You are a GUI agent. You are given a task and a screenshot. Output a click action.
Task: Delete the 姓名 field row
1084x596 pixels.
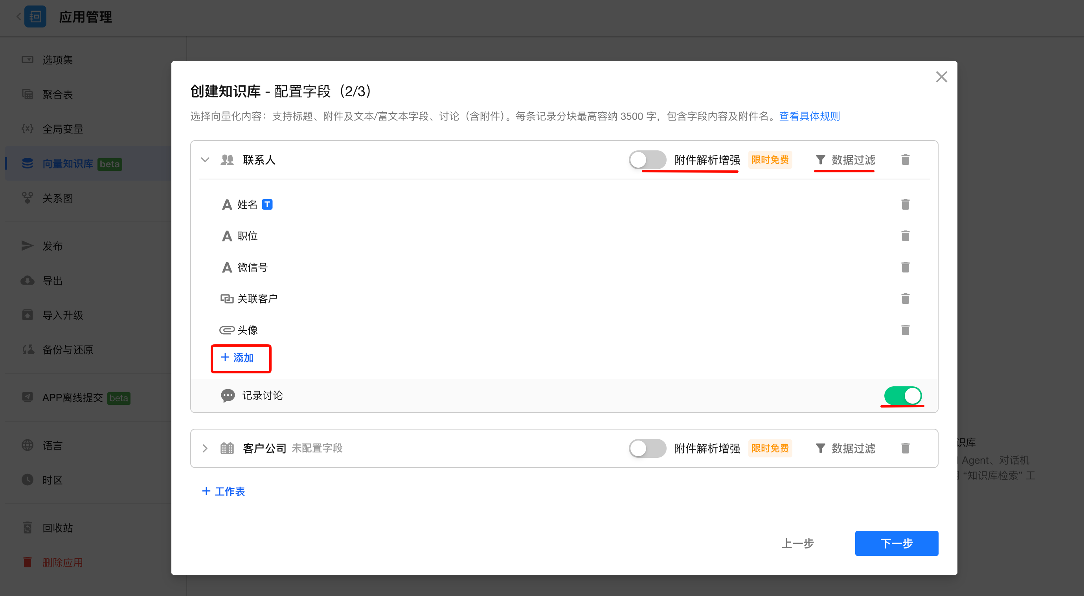[905, 204]
